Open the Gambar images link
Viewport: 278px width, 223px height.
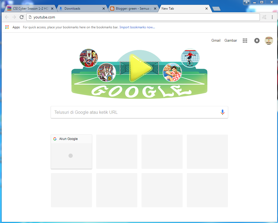[231, 41]
